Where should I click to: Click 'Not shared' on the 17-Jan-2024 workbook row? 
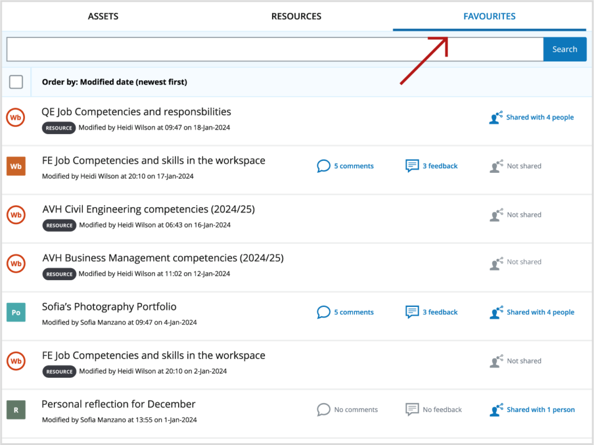click(524, 166)
